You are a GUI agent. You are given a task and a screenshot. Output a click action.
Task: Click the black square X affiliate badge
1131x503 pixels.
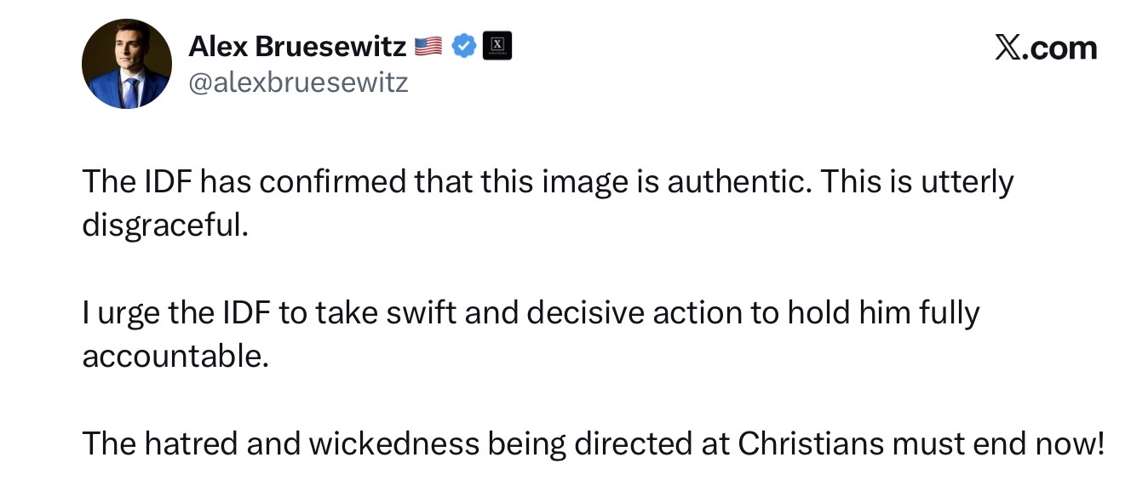tap(497, 47)
